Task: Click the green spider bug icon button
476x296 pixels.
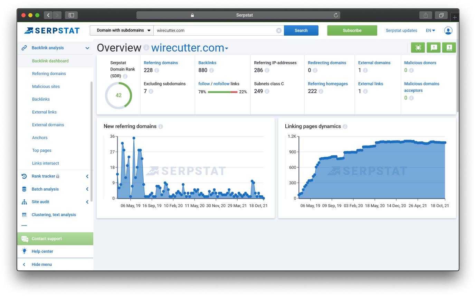Action: [418, 48]
